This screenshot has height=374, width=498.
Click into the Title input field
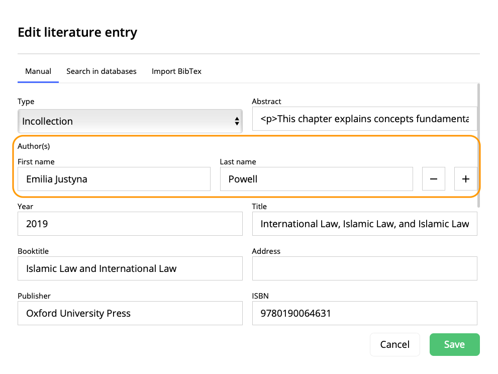[365, 224]
